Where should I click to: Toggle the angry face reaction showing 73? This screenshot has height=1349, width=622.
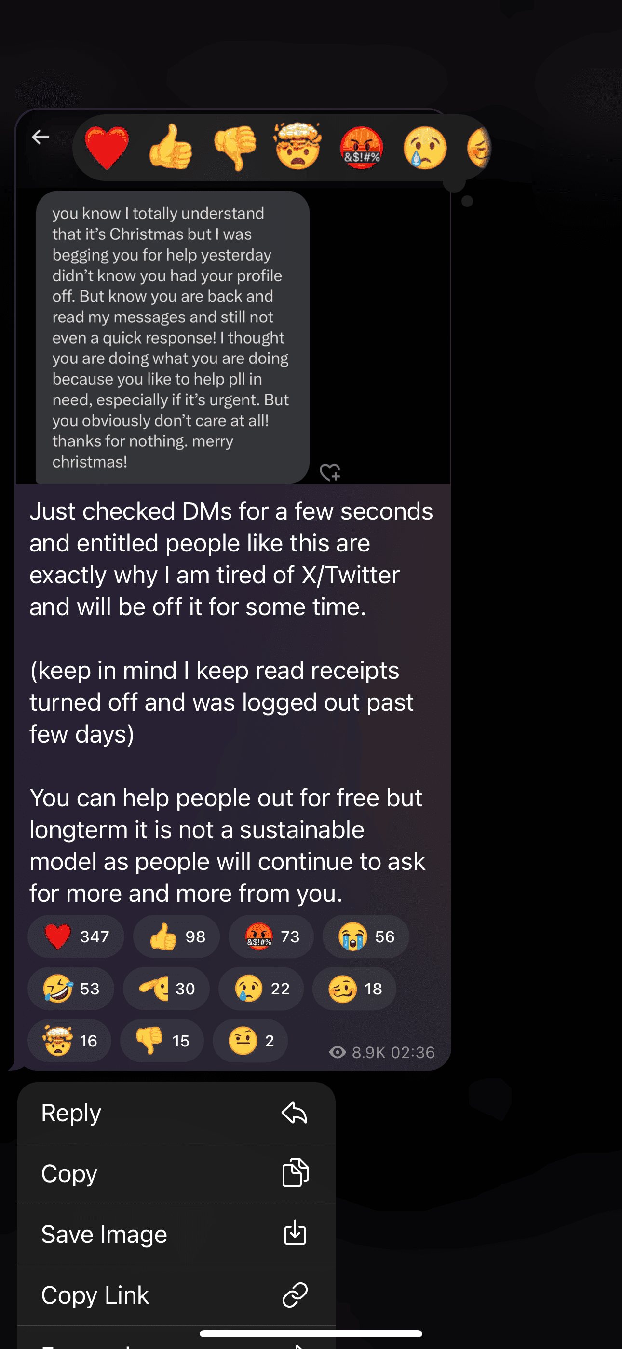(271, 936)
